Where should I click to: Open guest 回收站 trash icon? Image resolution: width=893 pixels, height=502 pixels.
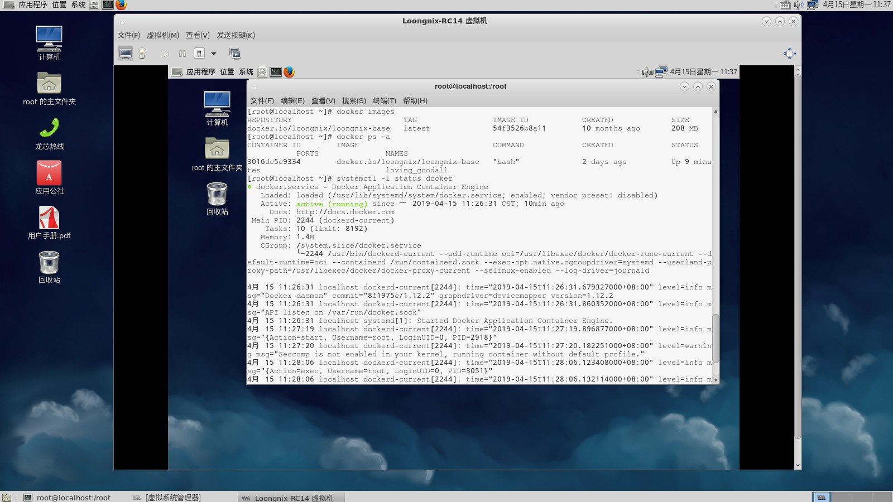point(217,199)
